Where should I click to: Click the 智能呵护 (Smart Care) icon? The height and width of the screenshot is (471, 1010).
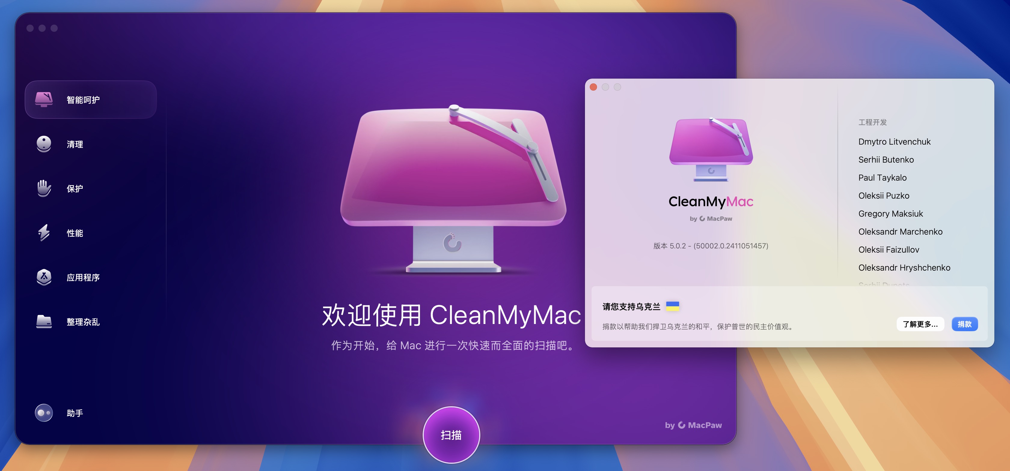click(44, 99)
